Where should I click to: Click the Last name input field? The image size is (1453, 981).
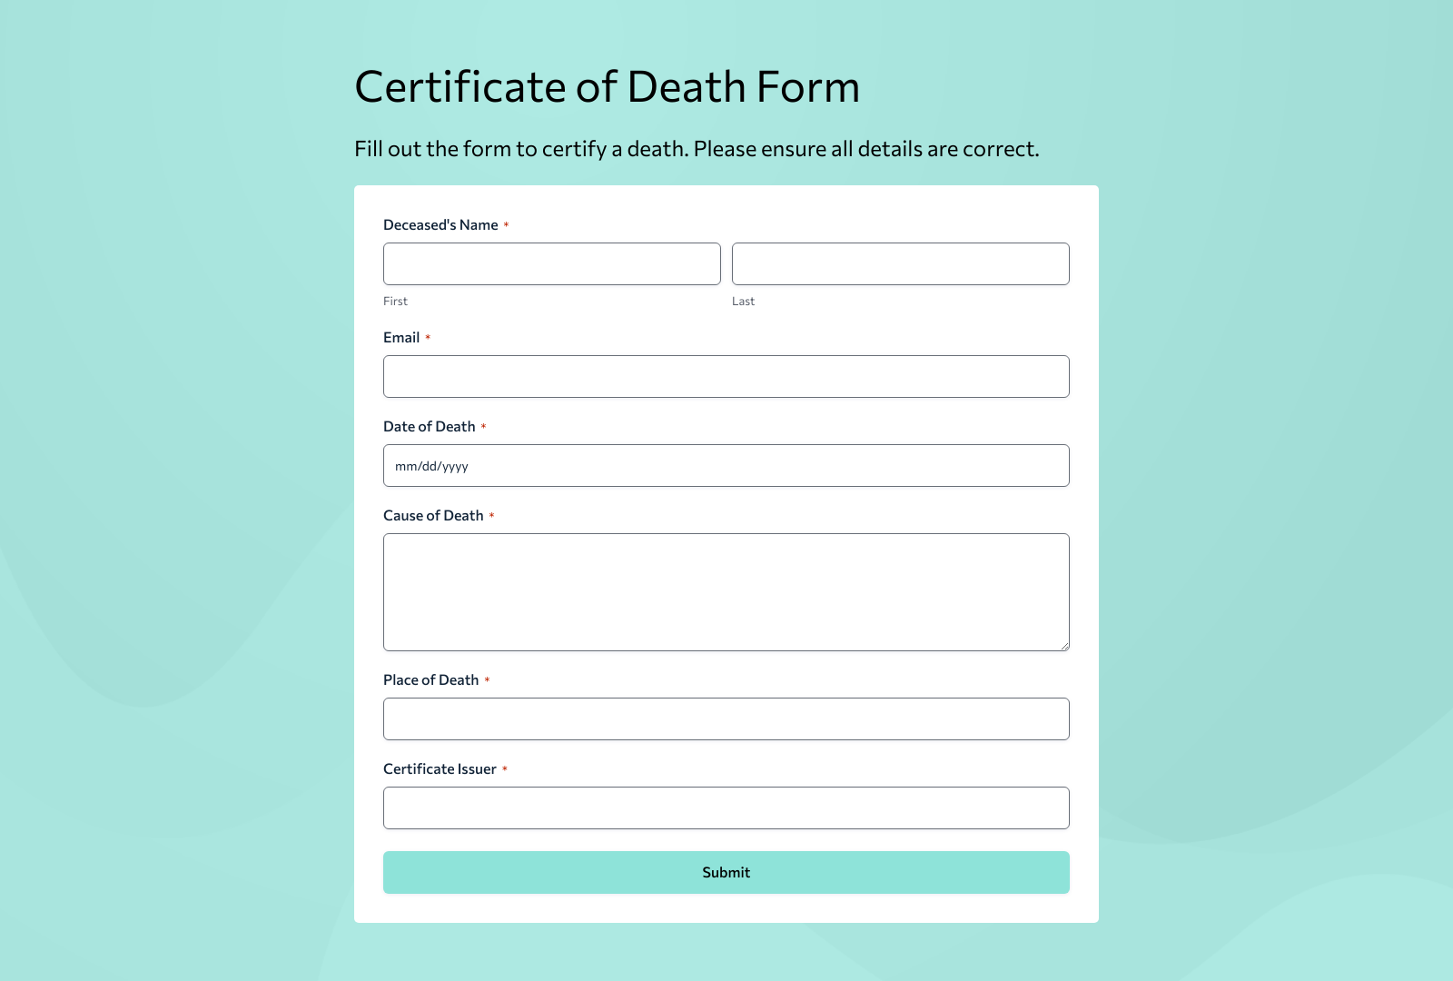900,263
